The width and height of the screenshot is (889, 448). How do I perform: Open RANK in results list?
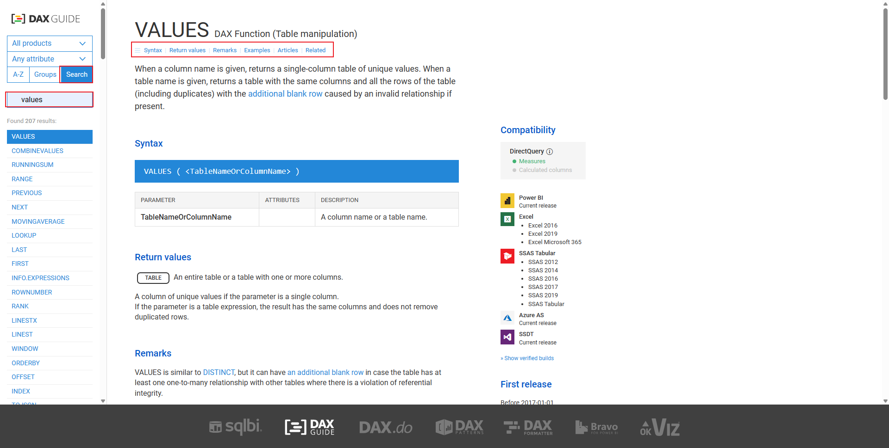[50, 307]
